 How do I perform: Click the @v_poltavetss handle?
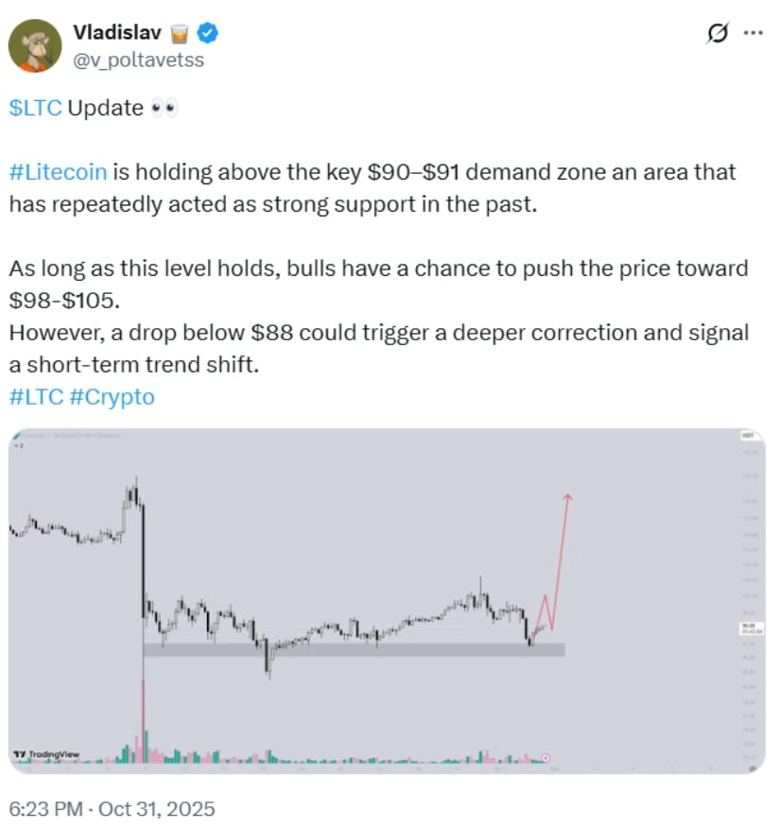pos(135,59)
